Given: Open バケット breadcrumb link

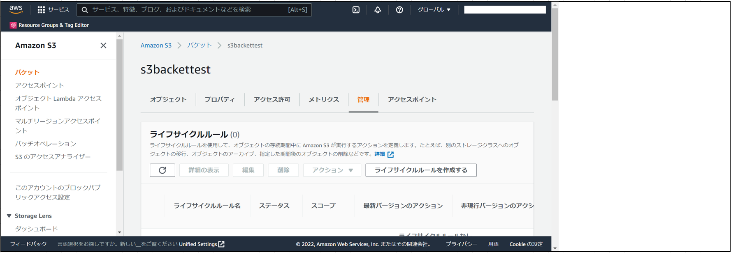Looking at the screenshot, I should click(x=200, y=46).
